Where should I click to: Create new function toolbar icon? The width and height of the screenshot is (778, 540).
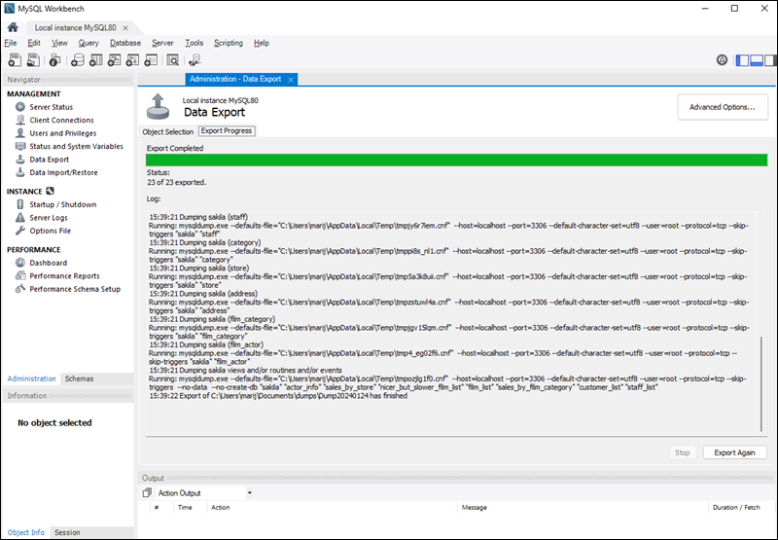(x=151, y=60)
